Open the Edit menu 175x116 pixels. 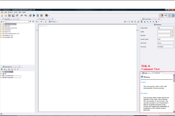6,12
